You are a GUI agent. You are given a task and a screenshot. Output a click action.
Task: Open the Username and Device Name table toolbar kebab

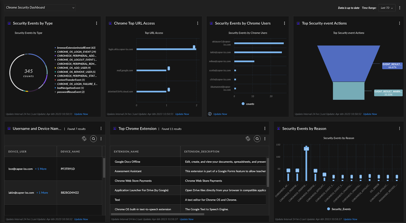point(101,139)
